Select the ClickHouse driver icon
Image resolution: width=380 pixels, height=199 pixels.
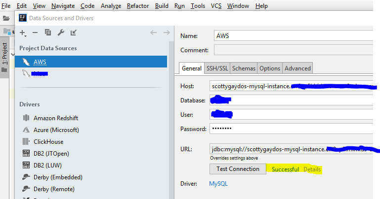[x=26, y=141]
